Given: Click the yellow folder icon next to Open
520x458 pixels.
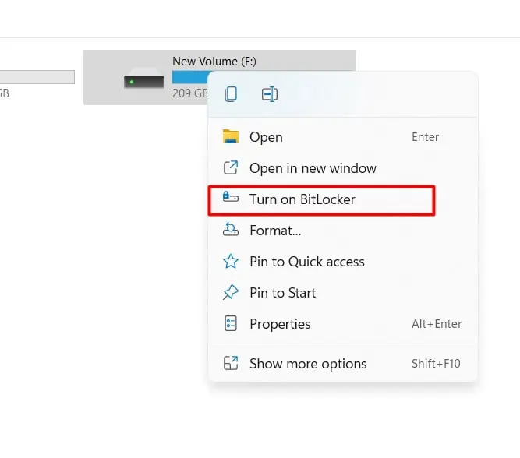Looking at the screenshot, I should [x=231, y=137].
